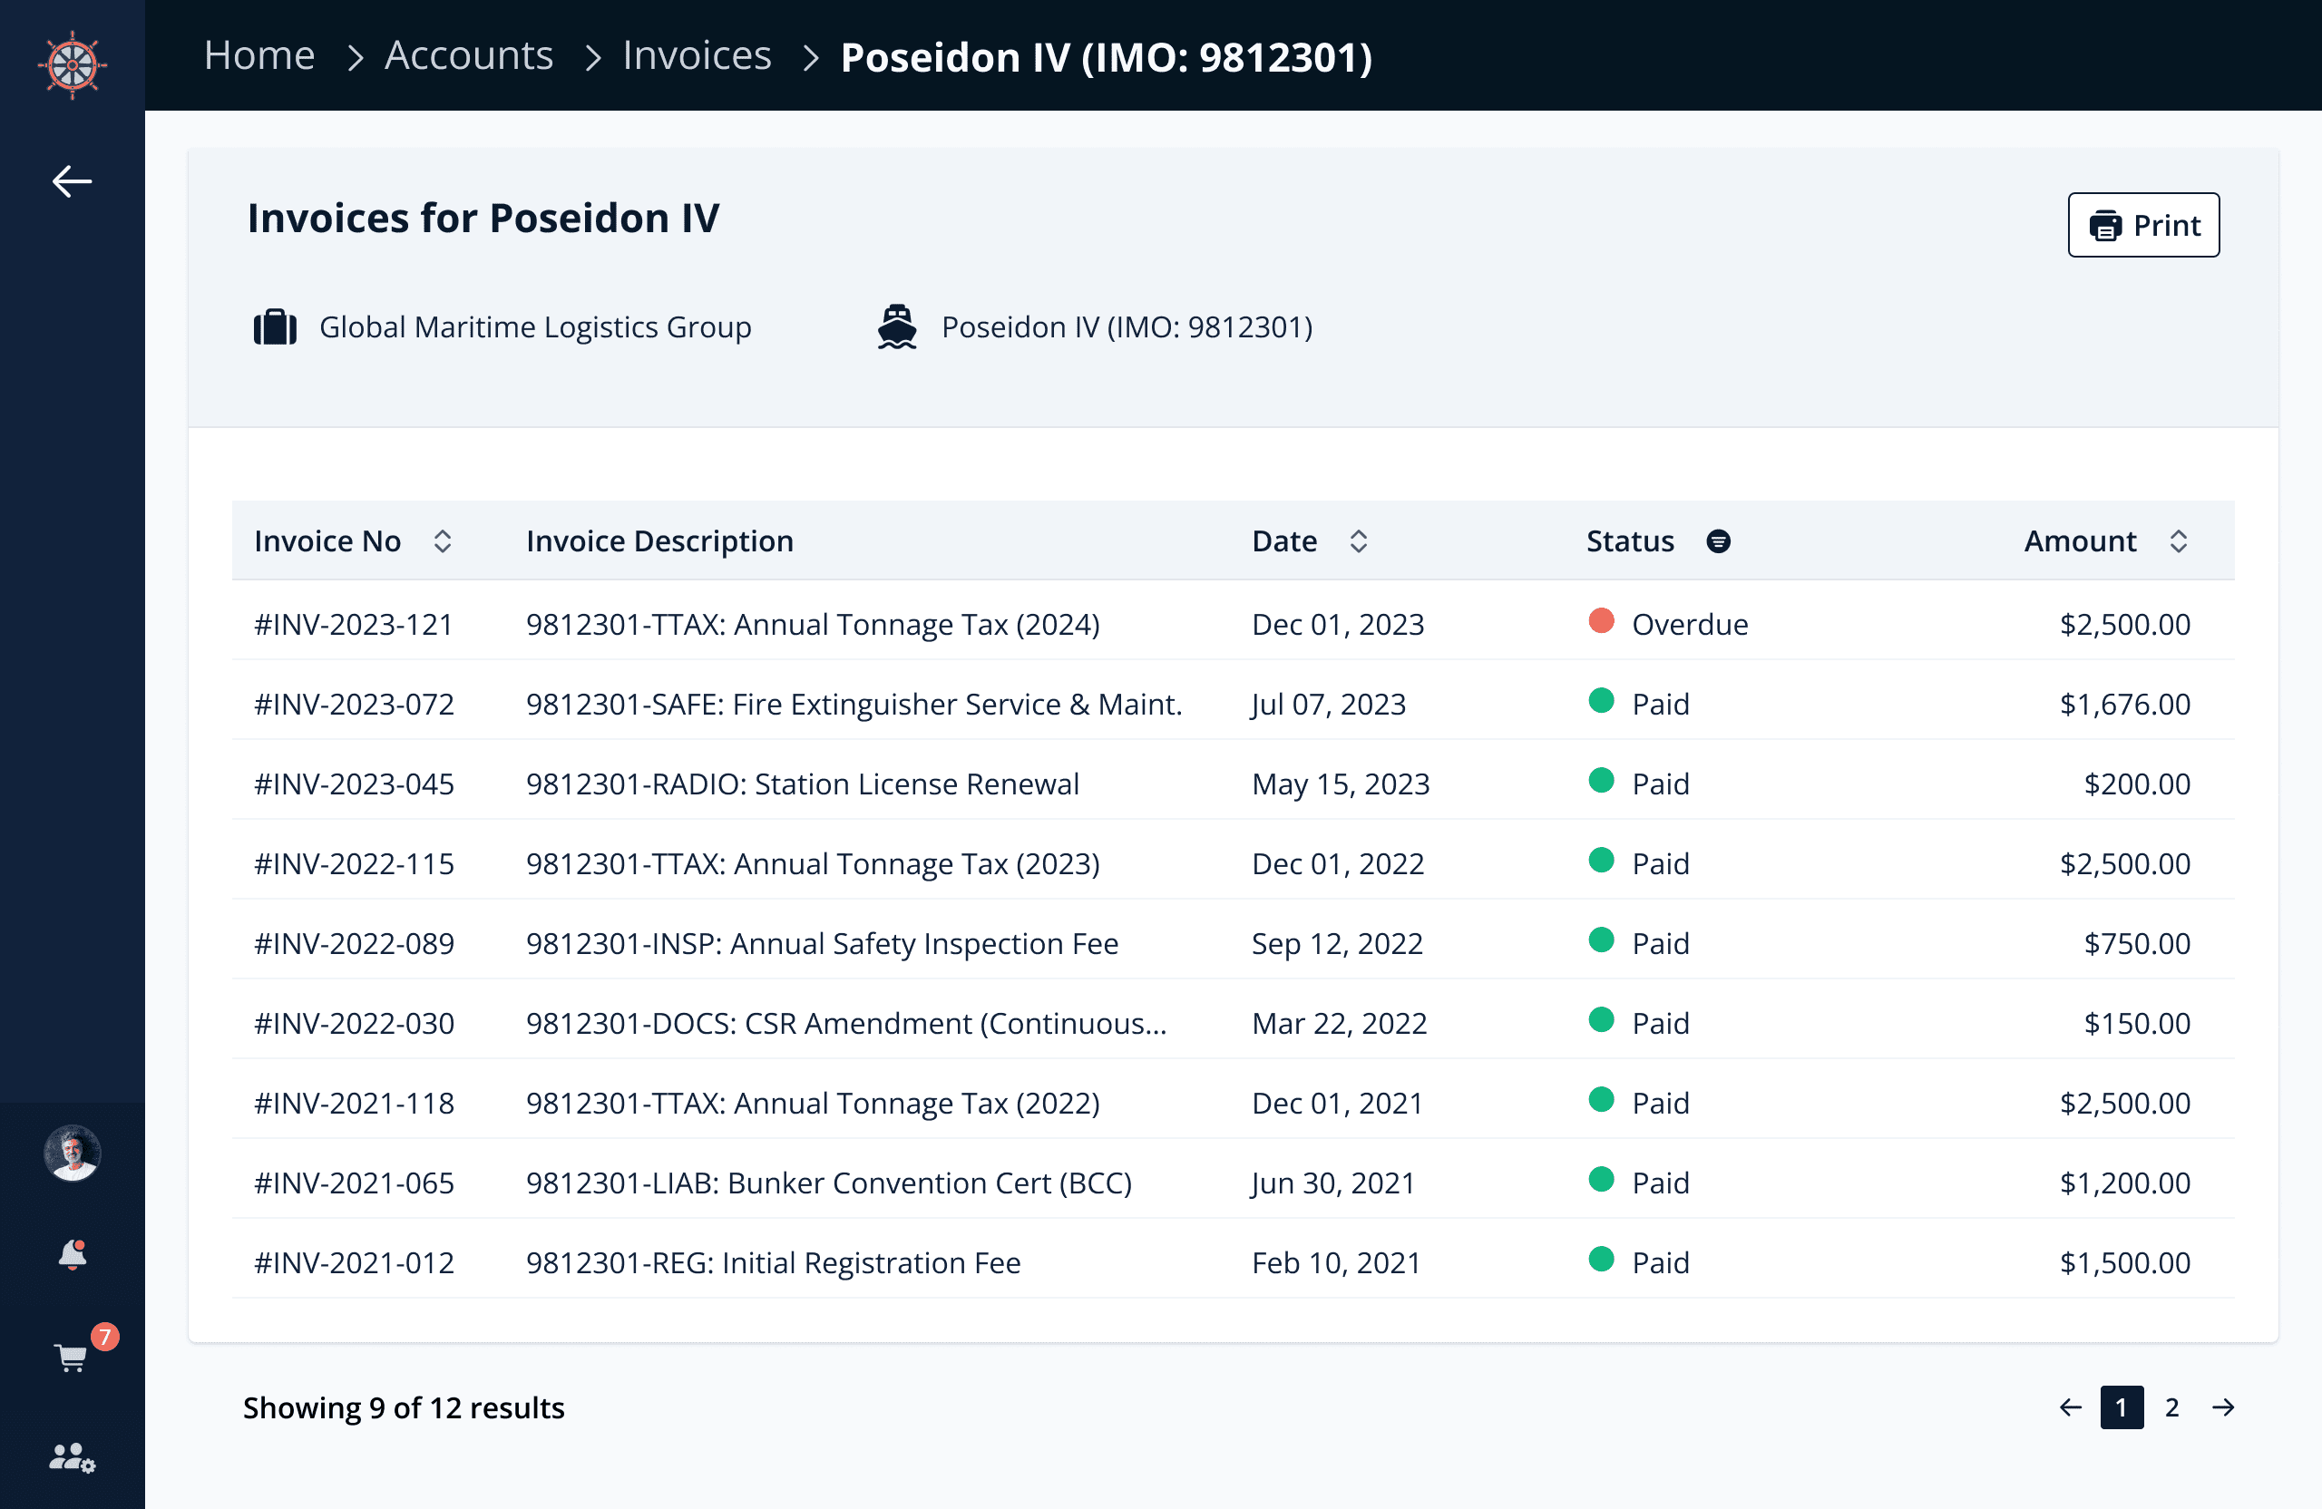
Task: Open the notifications bell
Action: tap(73, 1254)
